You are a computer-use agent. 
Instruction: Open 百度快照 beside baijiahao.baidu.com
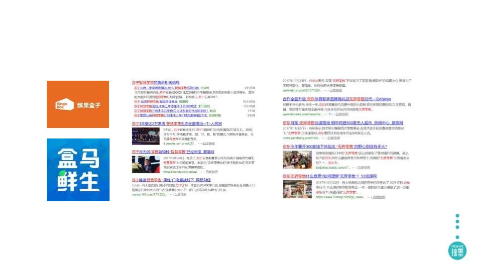[x=363, y=167]
